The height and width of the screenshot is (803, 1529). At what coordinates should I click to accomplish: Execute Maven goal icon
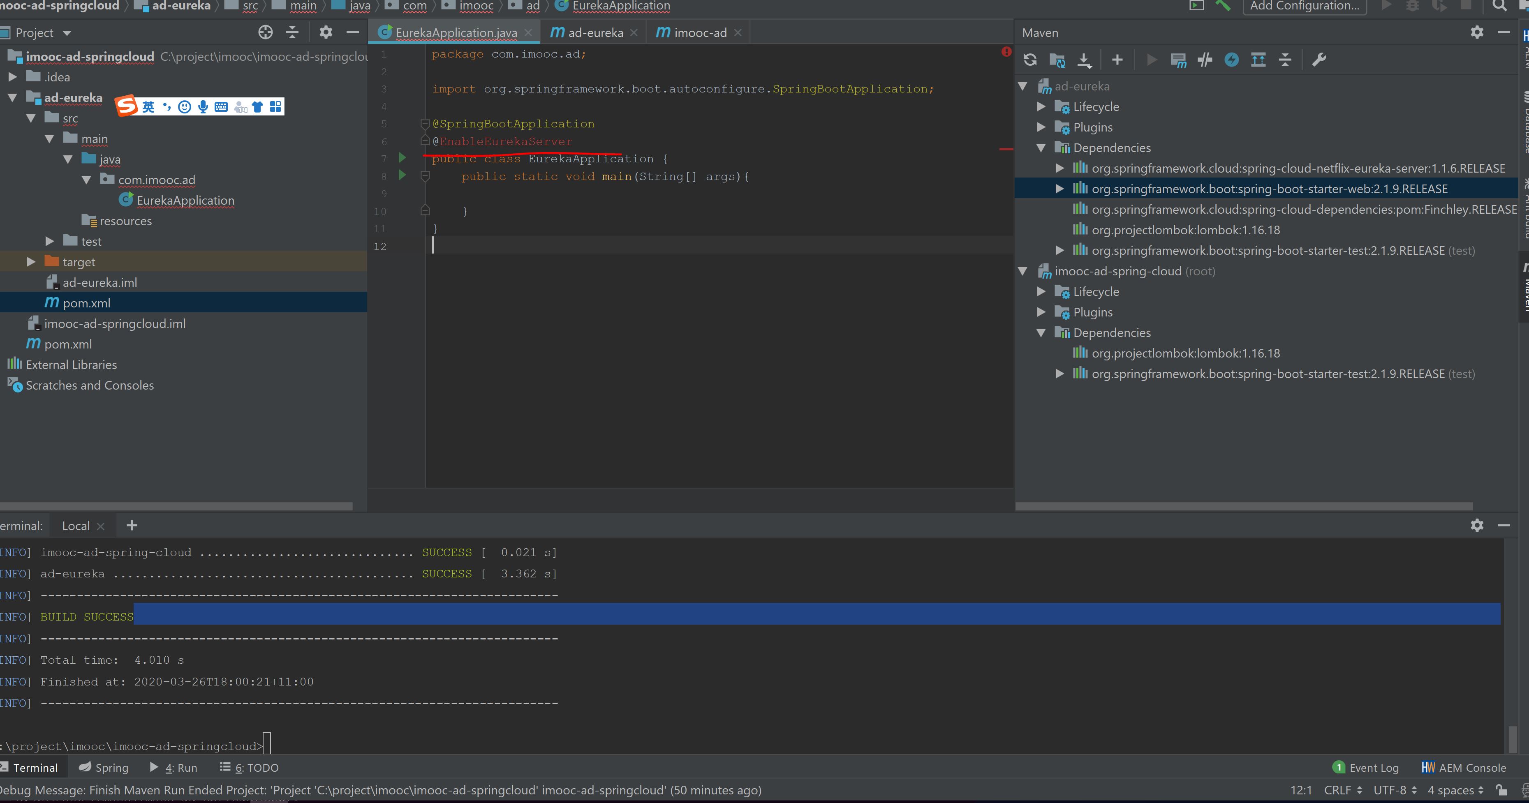pyautogui.click(x=1178, y=60)
